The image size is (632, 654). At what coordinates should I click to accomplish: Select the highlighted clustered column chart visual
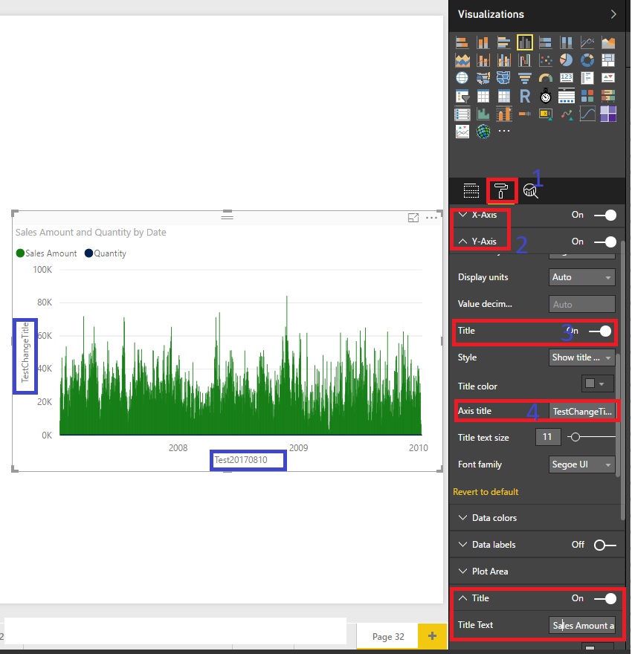tap(524, 42)
